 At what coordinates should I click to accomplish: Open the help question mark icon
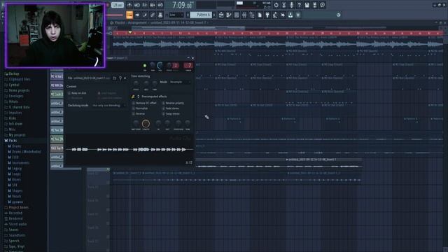[x=299, y=5]
